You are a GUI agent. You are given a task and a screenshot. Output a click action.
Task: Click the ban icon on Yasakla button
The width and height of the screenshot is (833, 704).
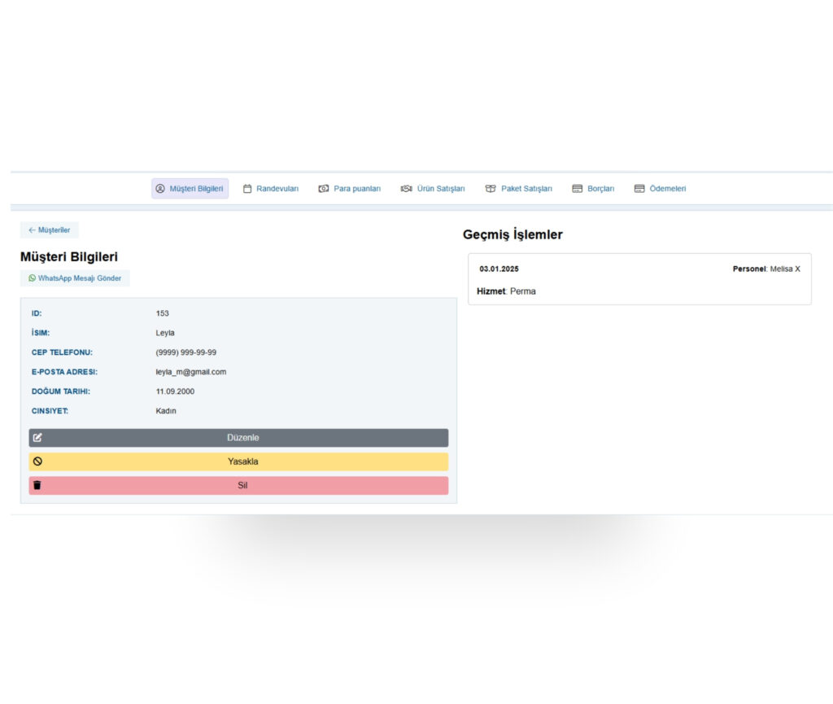(x=37, y=461)
